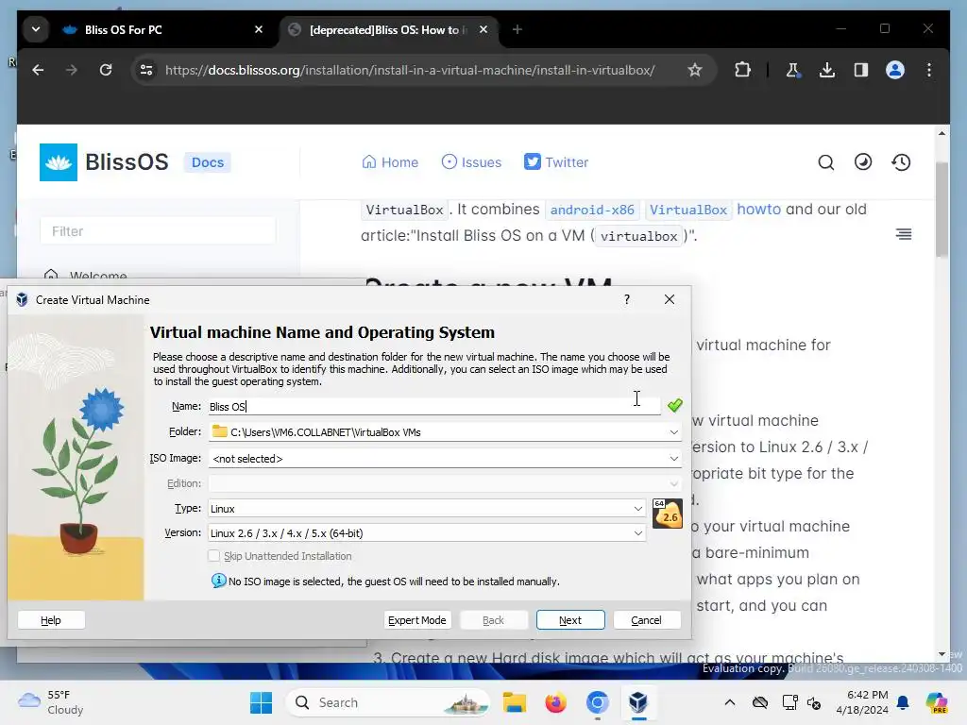Open the site information icon in address bar
Viewport: 967px width, 725px height.
146,70
